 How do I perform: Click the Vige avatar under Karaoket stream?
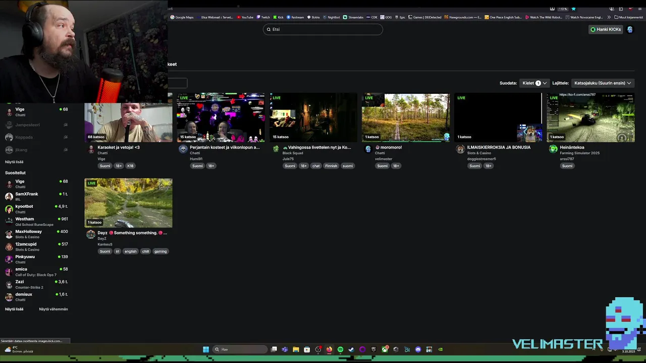pos(91,149)
